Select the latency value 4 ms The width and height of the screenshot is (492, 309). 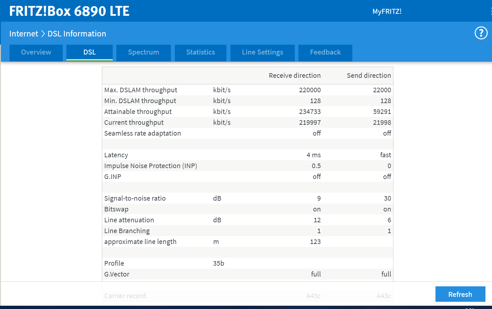(314, 155)
